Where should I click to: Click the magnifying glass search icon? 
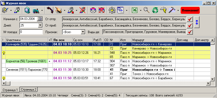(x=146, y=10)
